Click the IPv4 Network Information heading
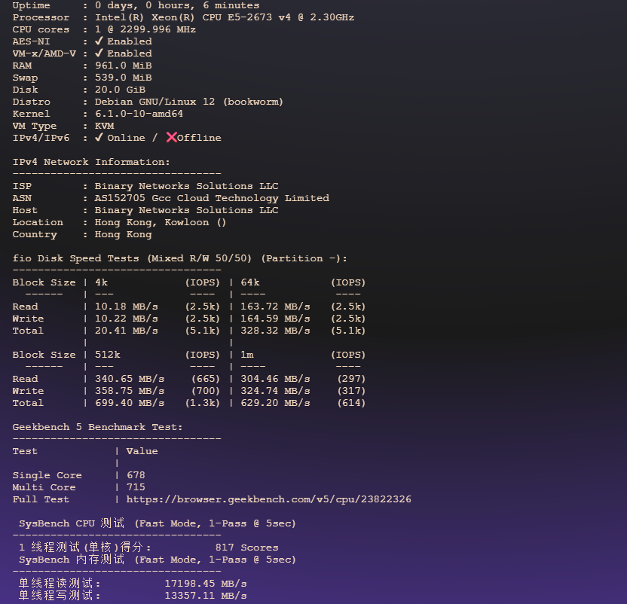Image resolution: width=627 pixels, height=604 pixels. [91, 162]
